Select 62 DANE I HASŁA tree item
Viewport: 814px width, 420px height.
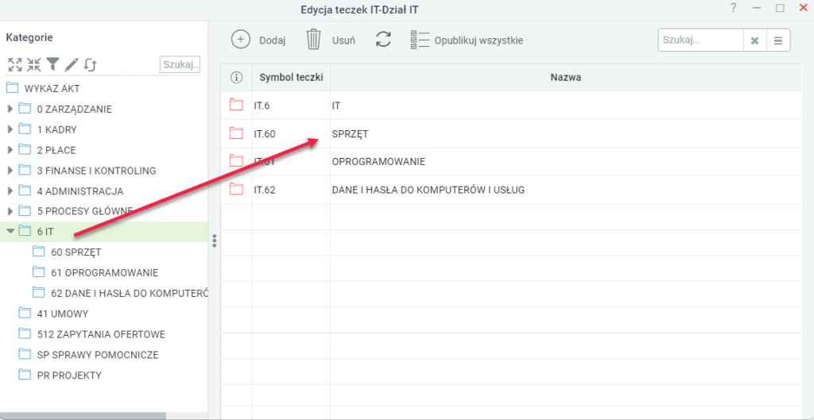130,293
